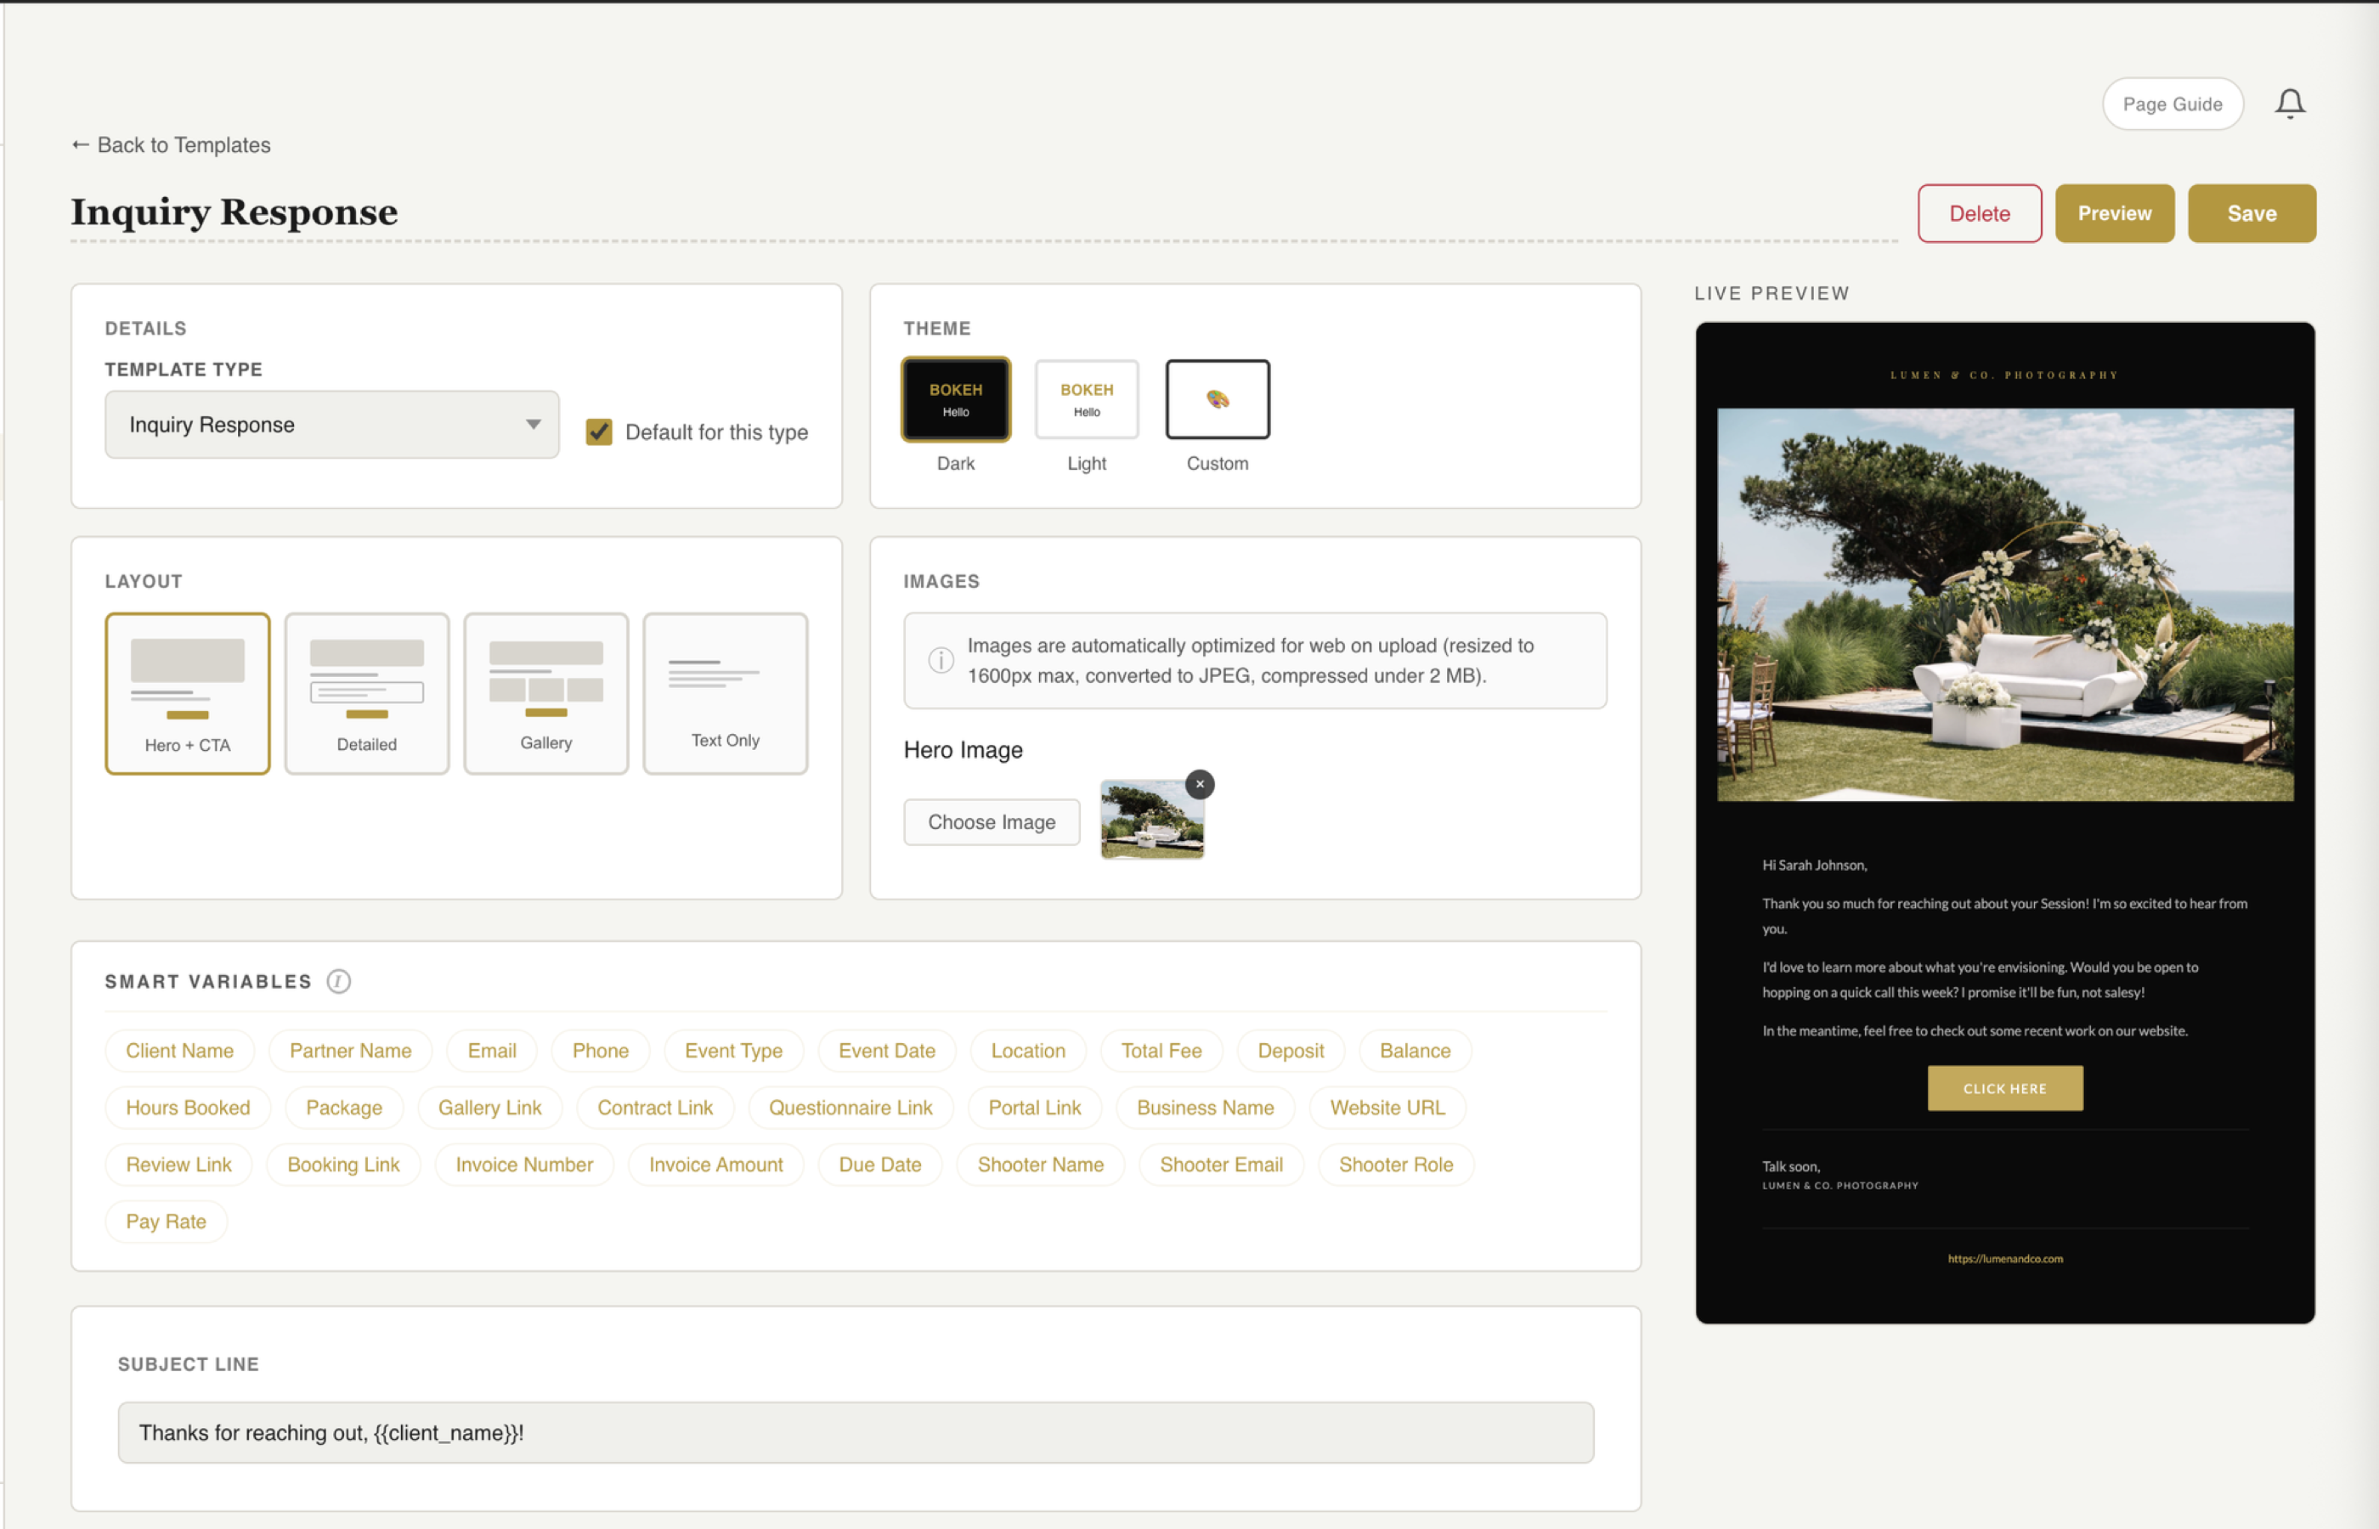Screen dimensions: 2379x1529
Task: Click the subject line input field
Action: point(856,1433)
